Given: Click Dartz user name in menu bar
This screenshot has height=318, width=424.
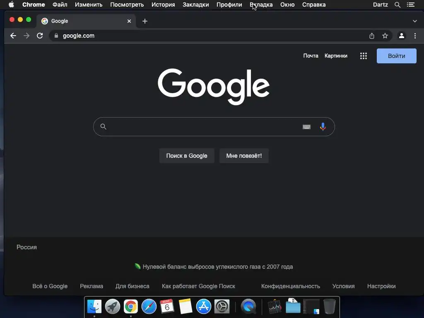Looking at the screenshot, I should coord(380,5).
